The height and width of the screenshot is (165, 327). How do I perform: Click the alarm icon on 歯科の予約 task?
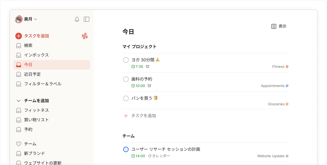pos(149,86)
